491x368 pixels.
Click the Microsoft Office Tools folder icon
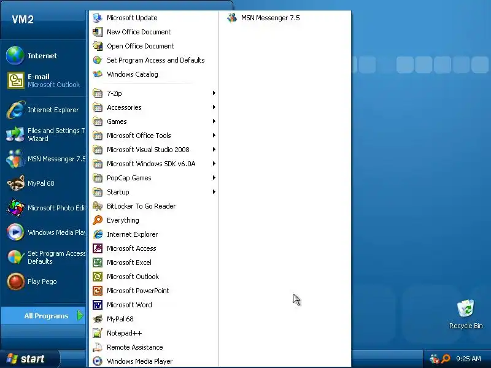click(x=98, y=136)
